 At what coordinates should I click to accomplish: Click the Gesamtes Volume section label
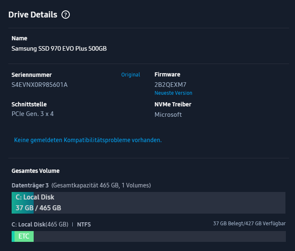pyautogui.click(x=36, y=171)
